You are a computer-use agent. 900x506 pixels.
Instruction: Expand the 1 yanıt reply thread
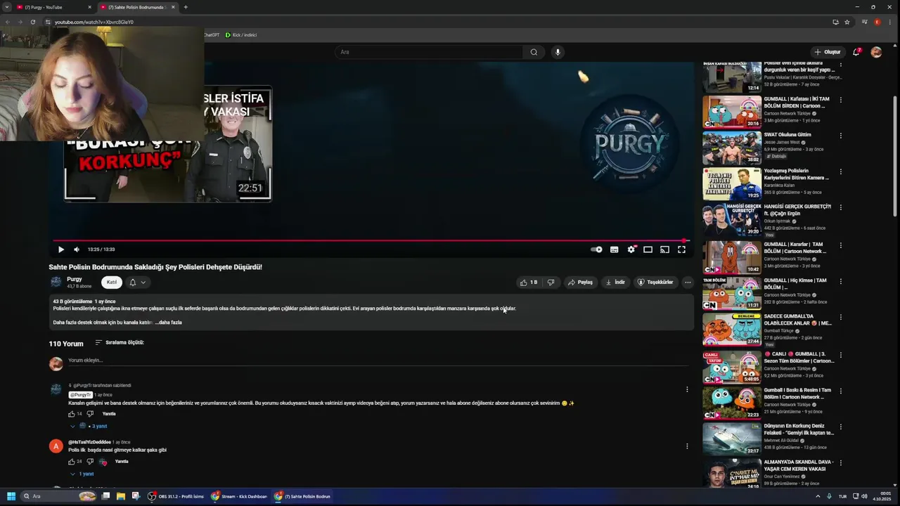click(x=82, y=474)
